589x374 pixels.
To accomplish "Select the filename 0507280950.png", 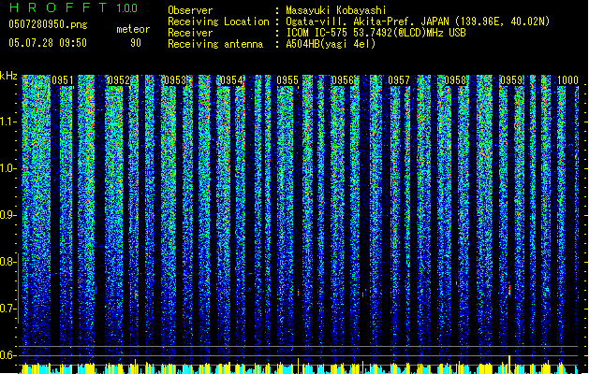I will pyautogui.click(x=48, y=24).
